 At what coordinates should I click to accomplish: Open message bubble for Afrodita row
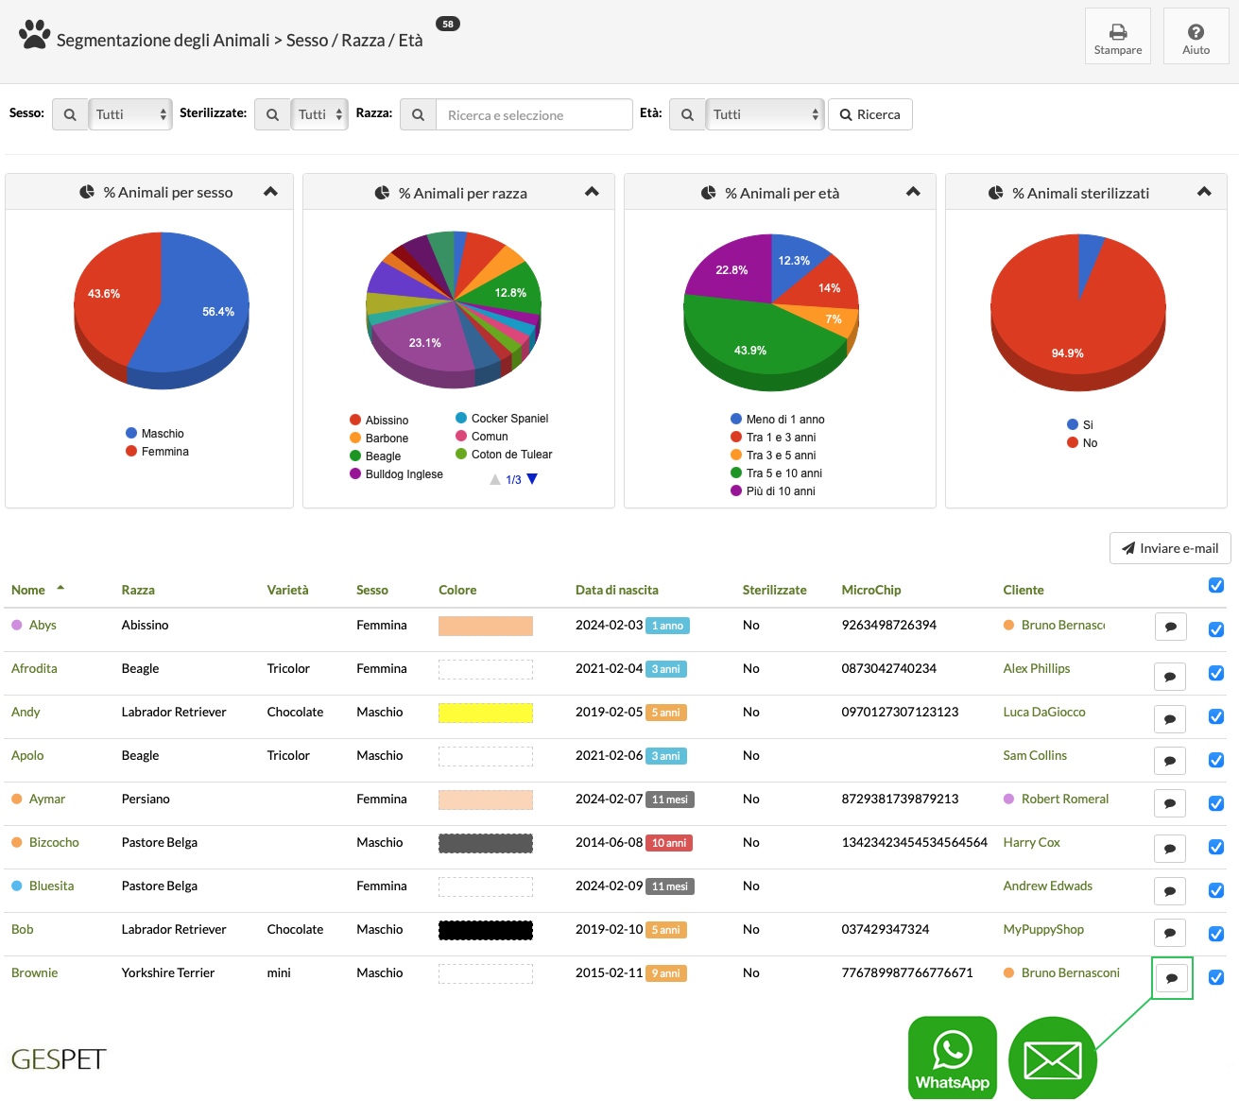1170,676
